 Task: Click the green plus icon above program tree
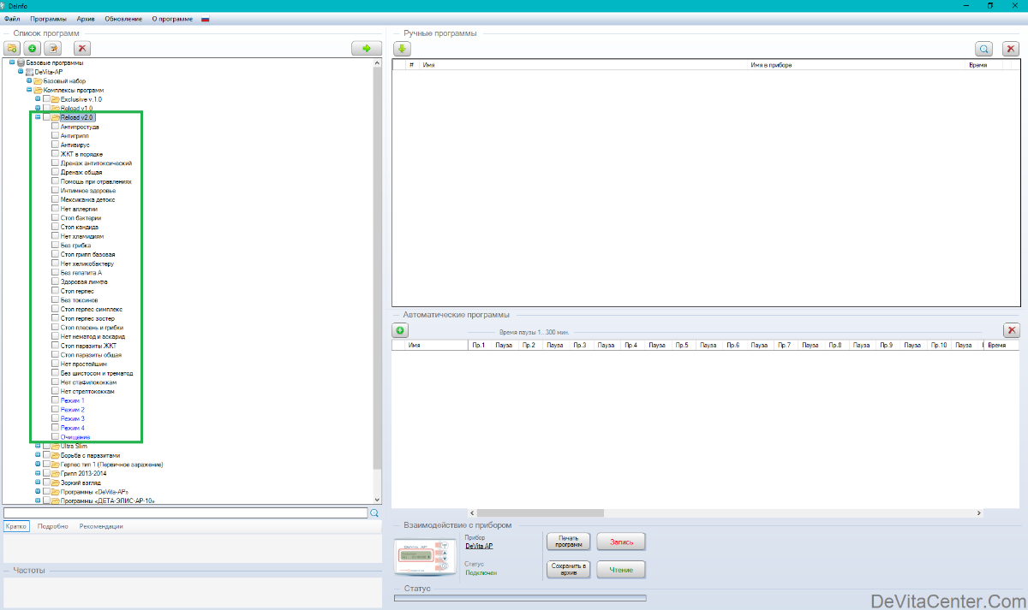33,49
